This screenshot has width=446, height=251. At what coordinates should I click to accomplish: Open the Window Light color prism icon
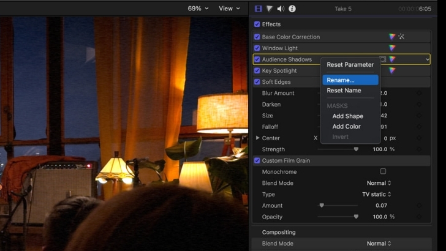coord(392,48)
